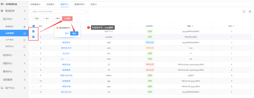
Task: Sort by the 规则 column sort icon
Action: tap(193, 26)
